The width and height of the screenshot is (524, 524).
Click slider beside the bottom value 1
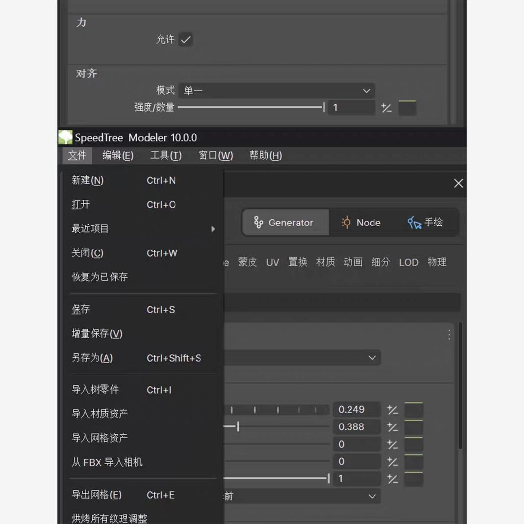click(276, 478)
